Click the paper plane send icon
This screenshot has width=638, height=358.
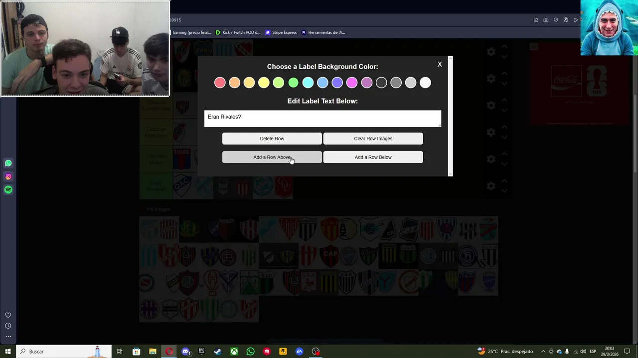pyautogui.click(x=576, y=20)
